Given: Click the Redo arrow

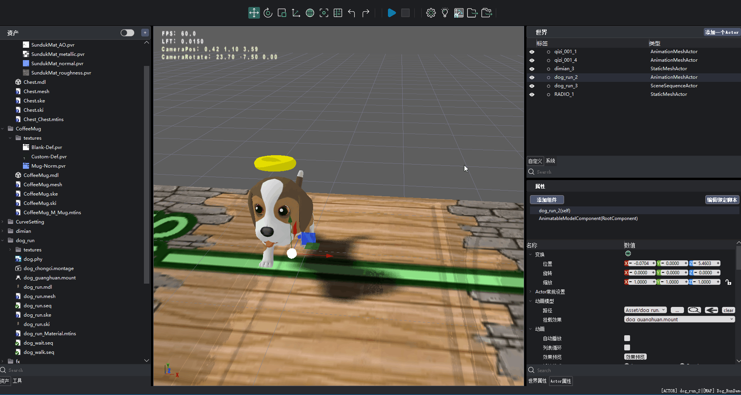Looking at the screenshot, I should click(366, 13).
